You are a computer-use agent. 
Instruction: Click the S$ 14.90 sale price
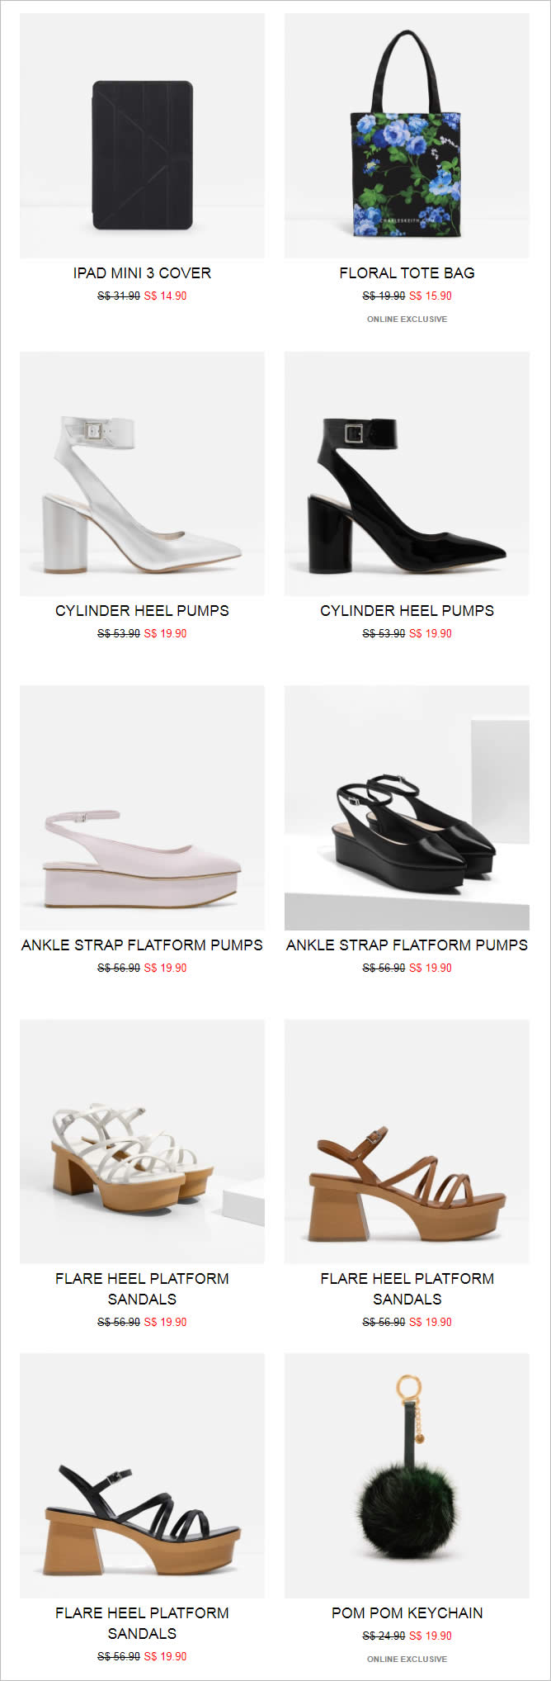(x=166, y=296)
